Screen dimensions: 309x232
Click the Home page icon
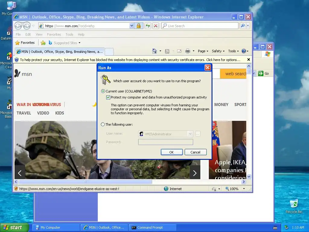point(154,51)
